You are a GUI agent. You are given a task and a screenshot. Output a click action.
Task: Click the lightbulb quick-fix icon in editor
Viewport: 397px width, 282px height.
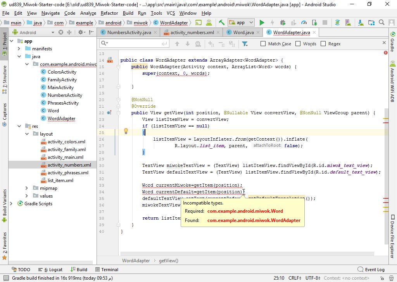pyautogui.click(x=126, y=131)
